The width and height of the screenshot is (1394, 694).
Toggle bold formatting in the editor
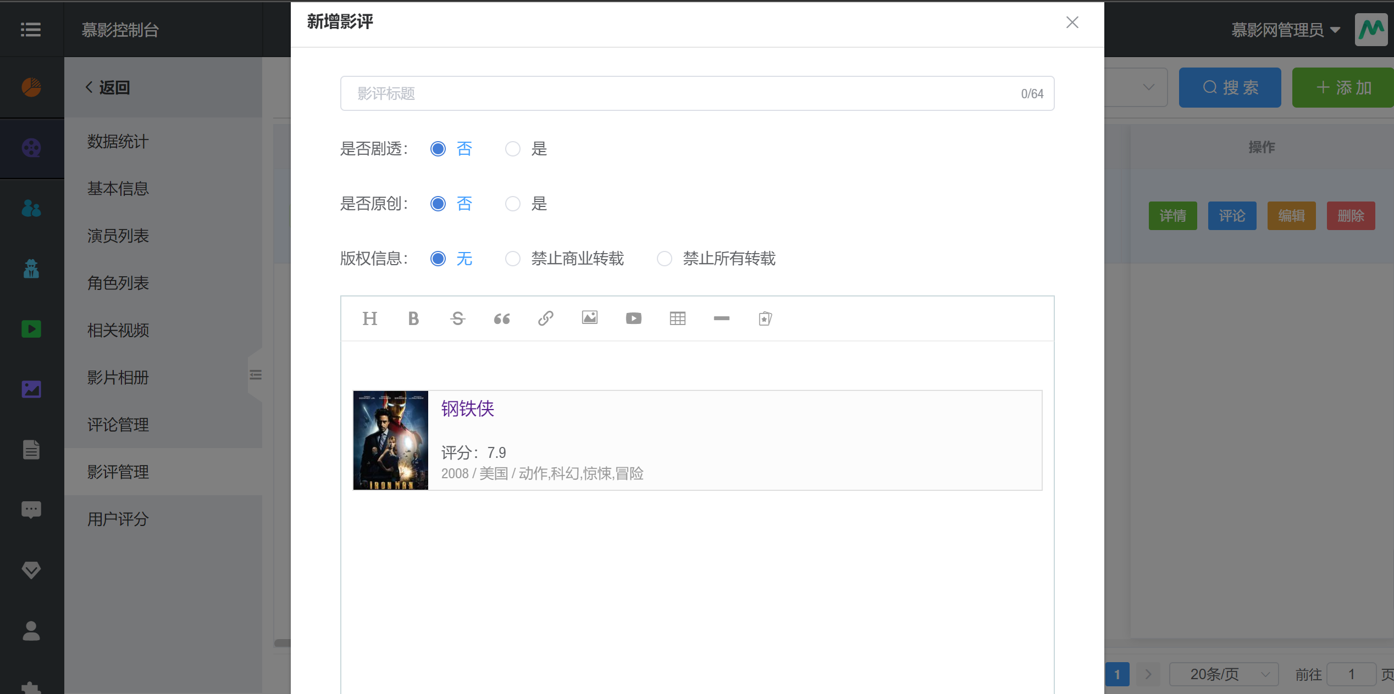(x=413, y=318)
